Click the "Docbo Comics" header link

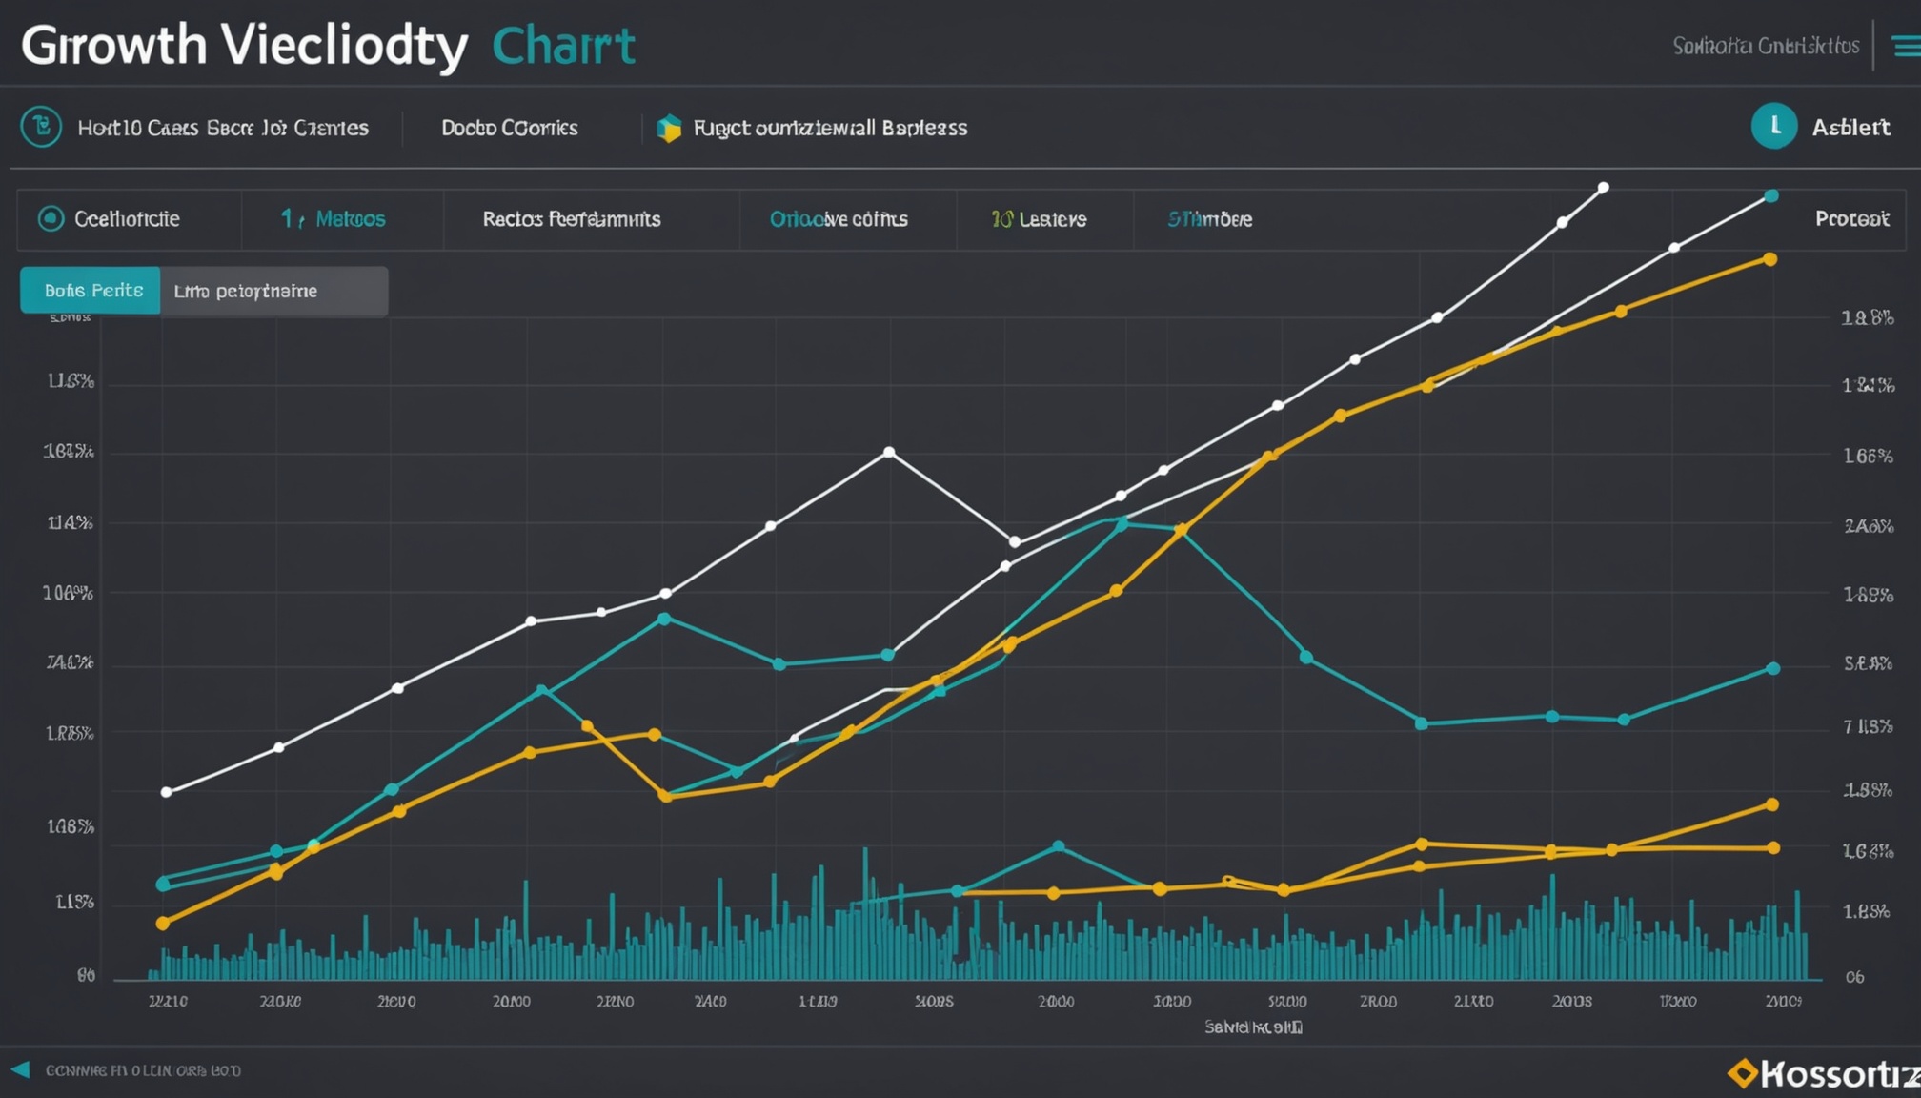pyautogui.click(x=510, y=127)
